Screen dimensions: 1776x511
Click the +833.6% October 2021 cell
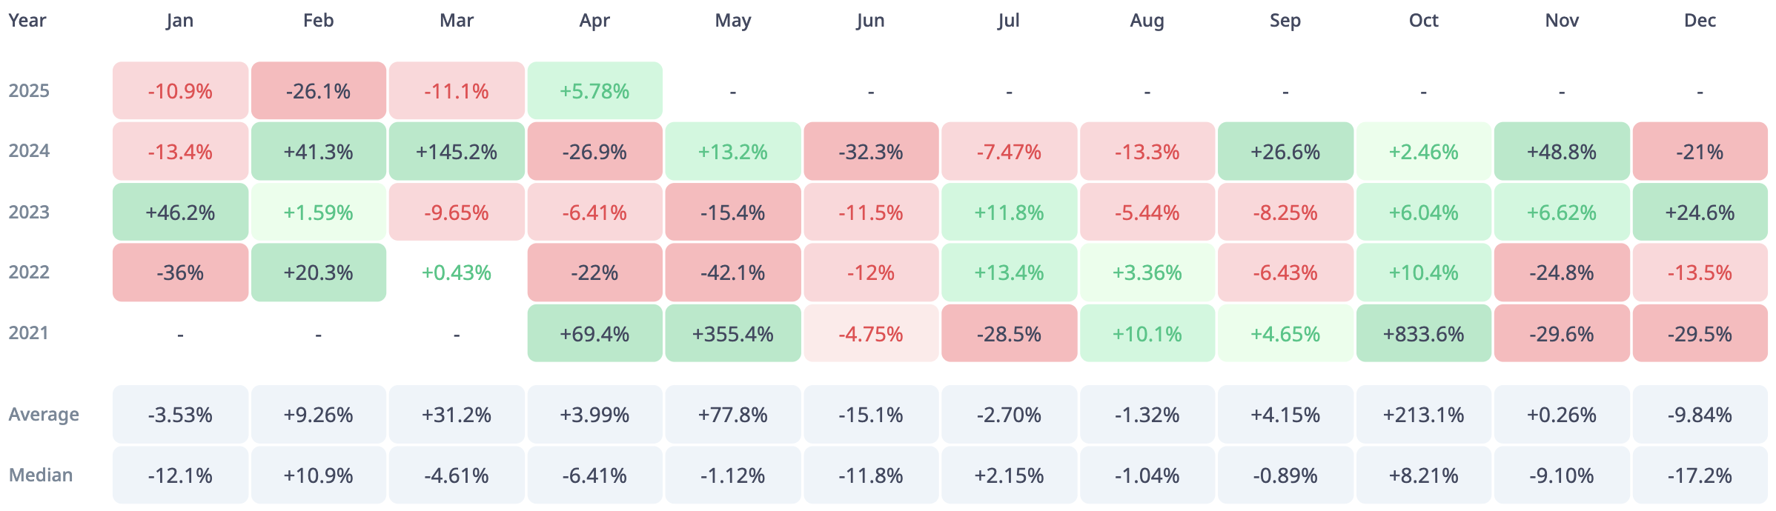[x=1423, y=334]
